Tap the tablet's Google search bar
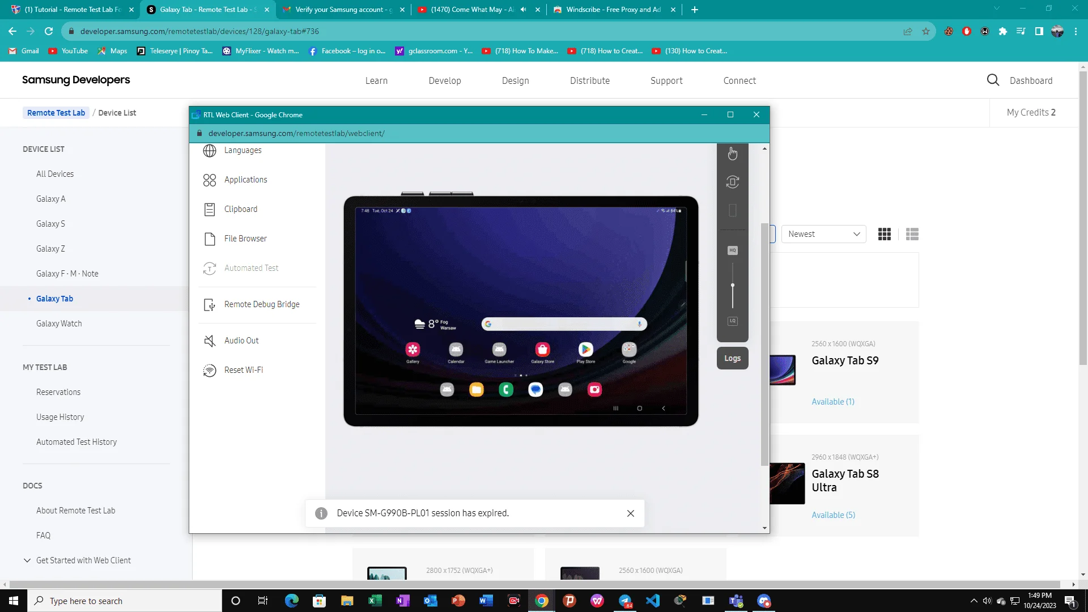This screenshot has width=1088, height=612. pyautogui.click(x=564, y=324)
